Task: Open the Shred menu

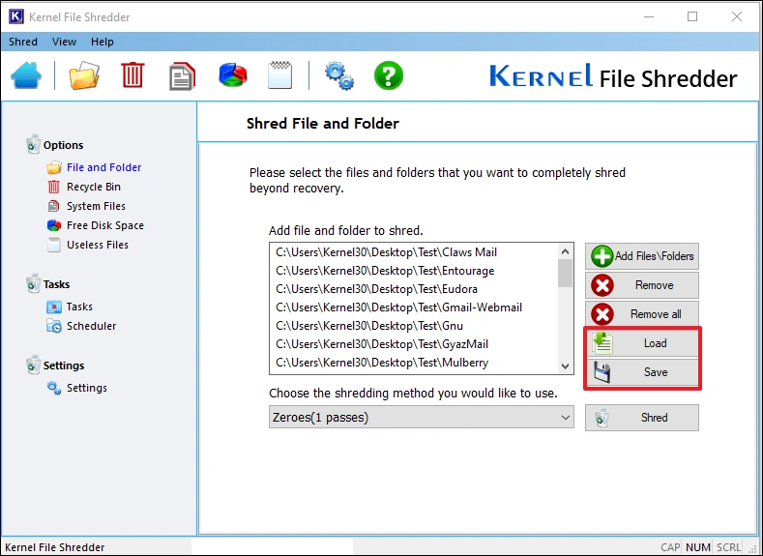Action: point(23,42)
